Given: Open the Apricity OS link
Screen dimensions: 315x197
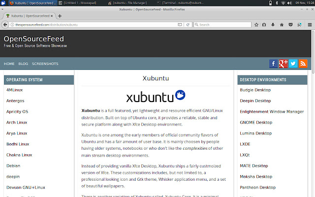Looking at the screenshot, I should pos(17,112).
